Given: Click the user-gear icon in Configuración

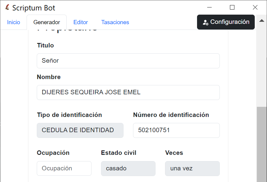Looking at the screenshot, I should pyautogui.click(x=205, y=22).
